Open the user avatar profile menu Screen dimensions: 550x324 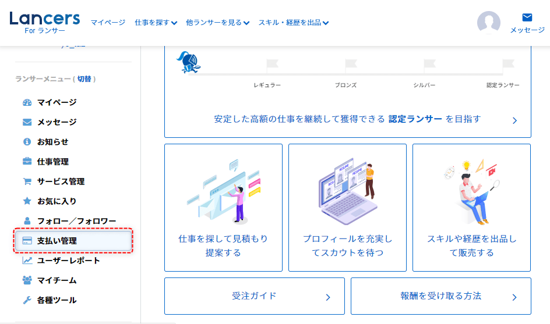click(x=489, y=23)
